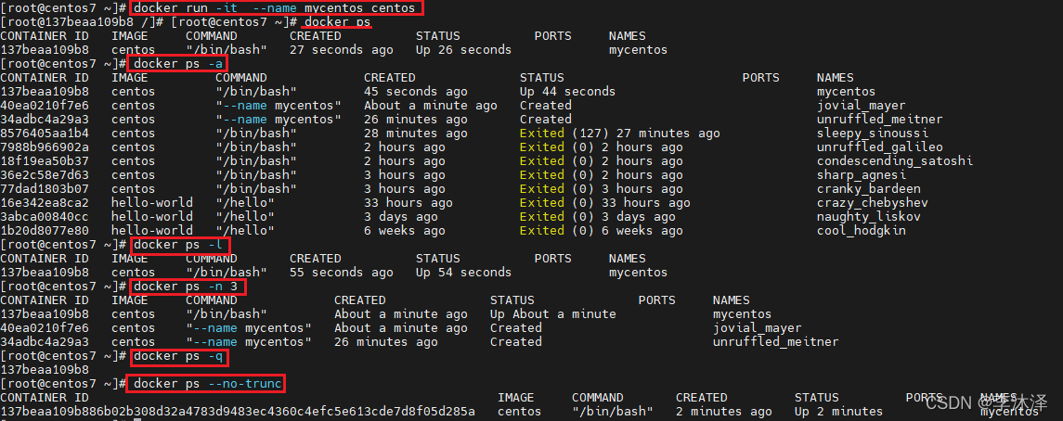The height and width of the screenshot is (421, 1063).
Task: Click the 'docker ps --no-trunc' command text
Action: [x=208, y=384]
